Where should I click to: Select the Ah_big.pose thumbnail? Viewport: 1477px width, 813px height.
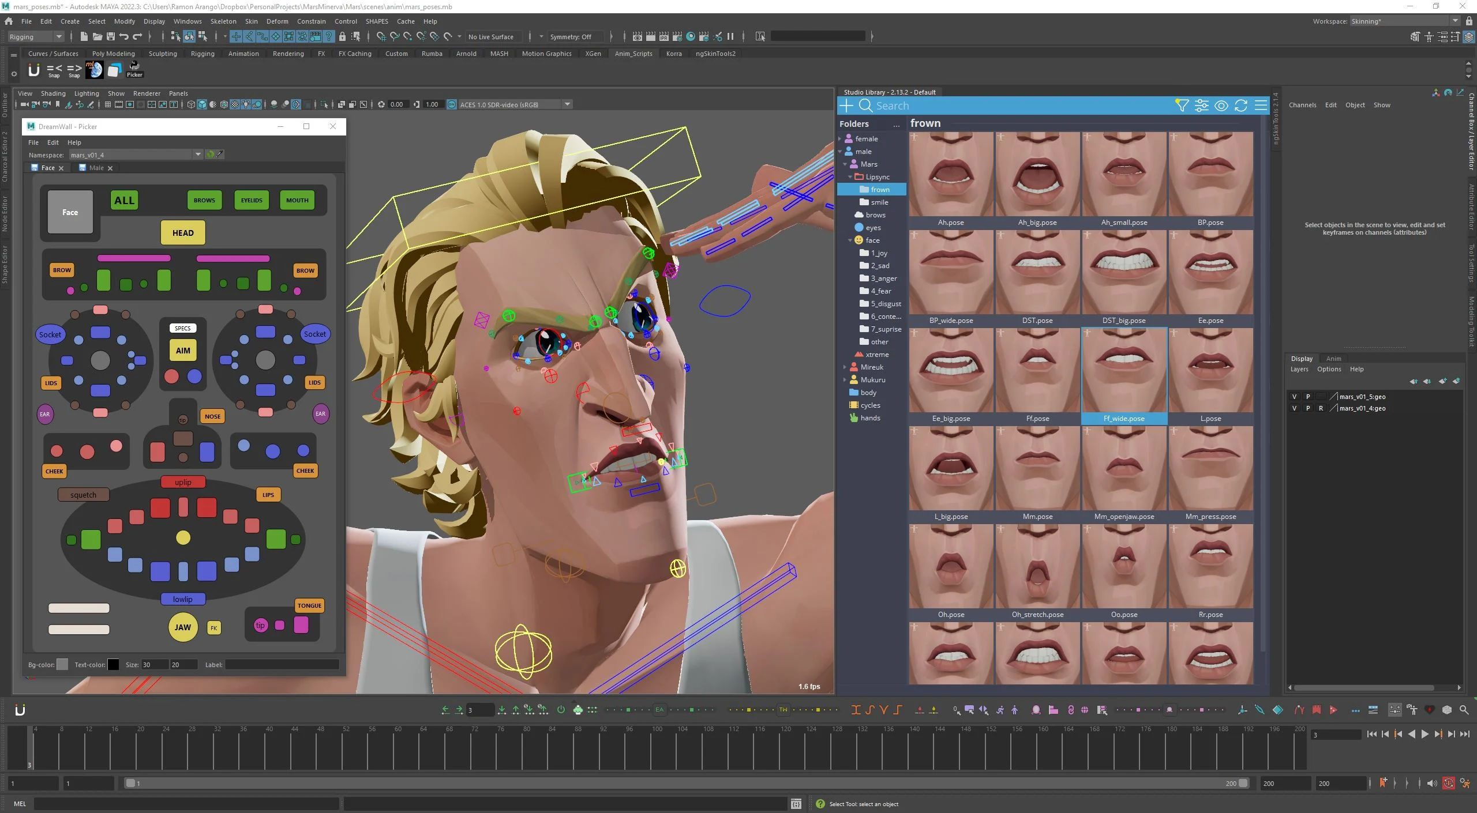click(x=1037, y=174)
